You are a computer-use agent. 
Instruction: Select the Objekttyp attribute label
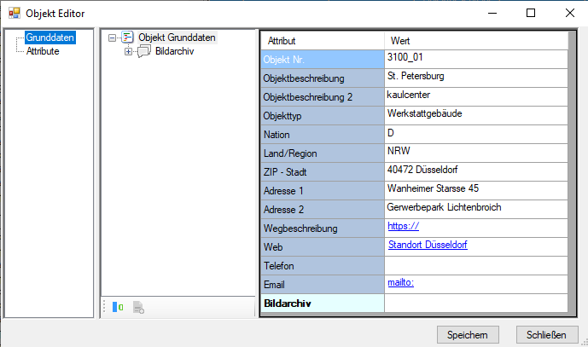[x=323, y=115]
